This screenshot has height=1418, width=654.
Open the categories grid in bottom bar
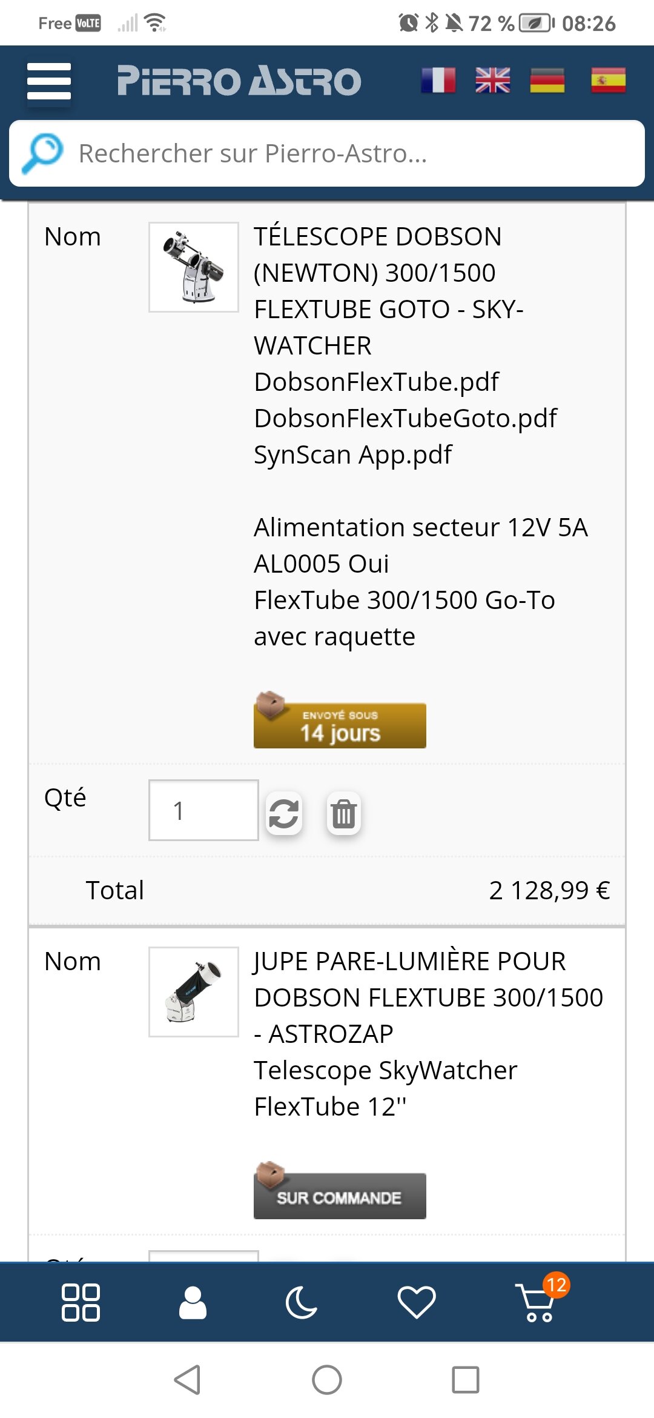[81, 1302]
